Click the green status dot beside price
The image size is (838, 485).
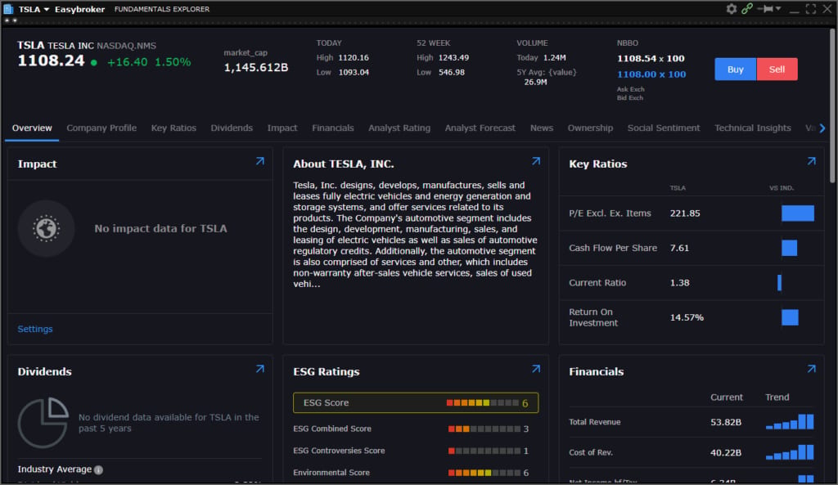94,62
